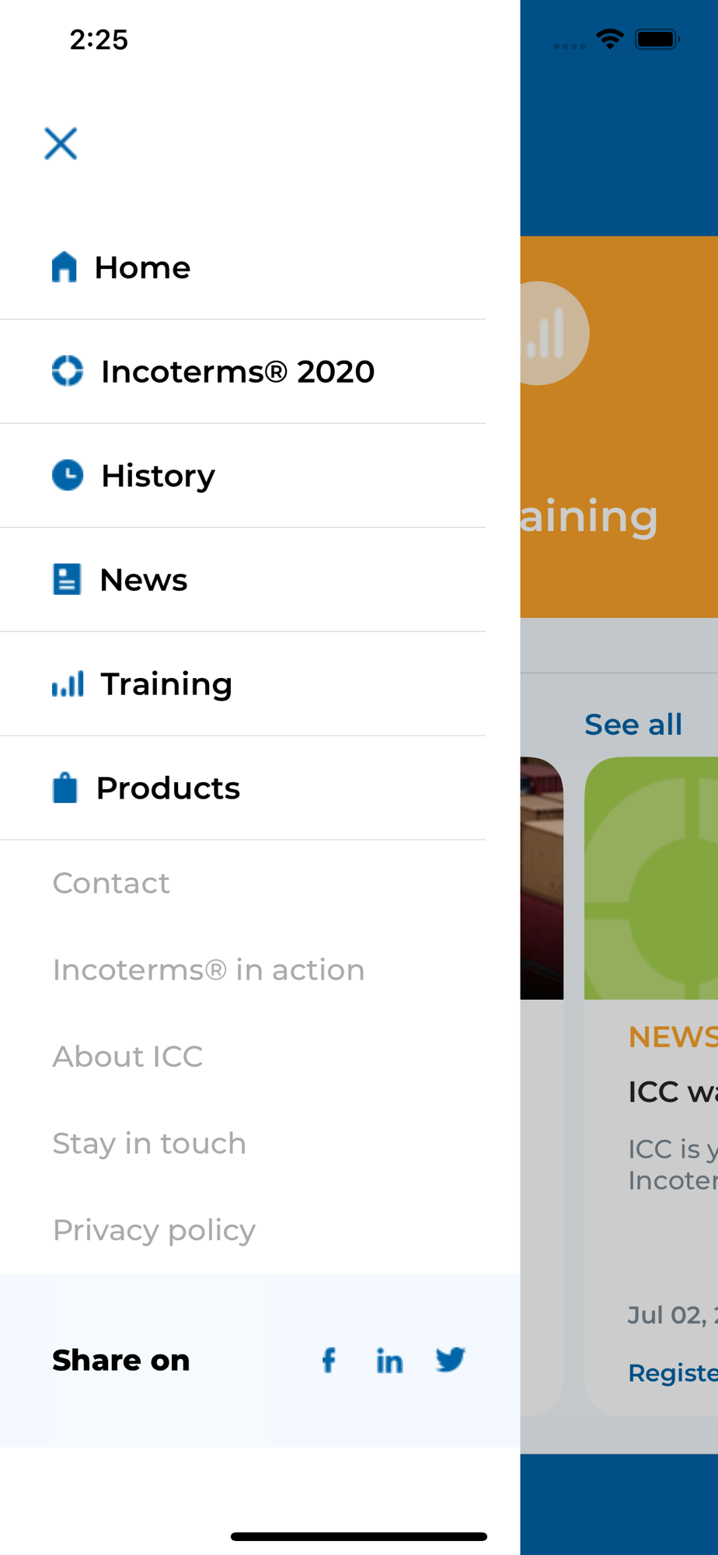Tap the News document icon
The image size is (718, 1555).
coord(67,579)
